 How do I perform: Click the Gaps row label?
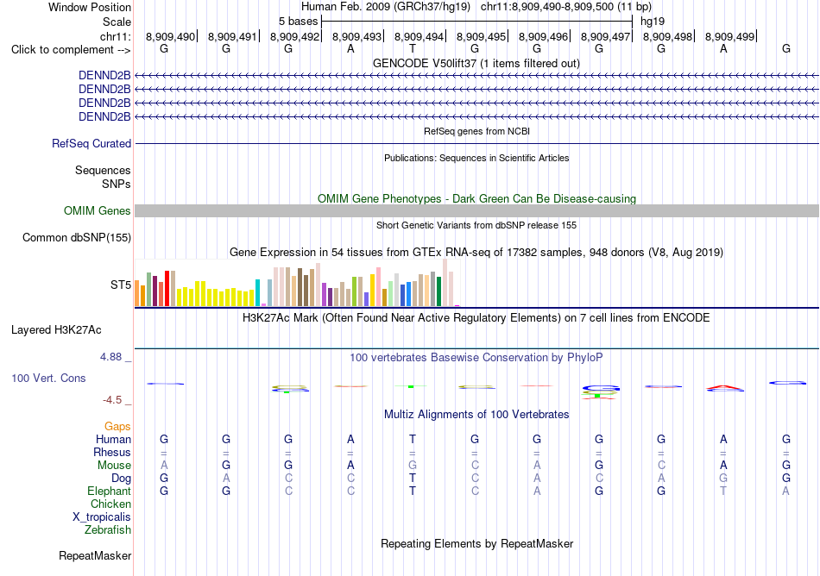117,427
